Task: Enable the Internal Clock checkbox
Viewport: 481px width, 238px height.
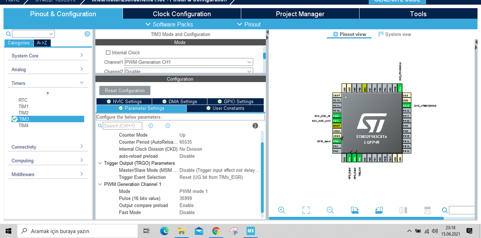Action: (108, 53)
